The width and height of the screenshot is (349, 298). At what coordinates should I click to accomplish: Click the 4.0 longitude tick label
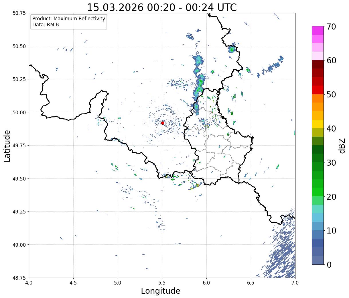(29, 283)
